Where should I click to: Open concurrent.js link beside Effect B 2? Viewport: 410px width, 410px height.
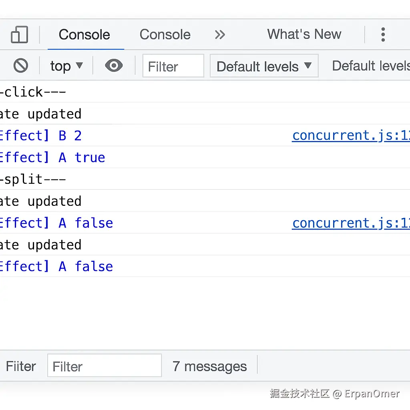tap(351, 136)
